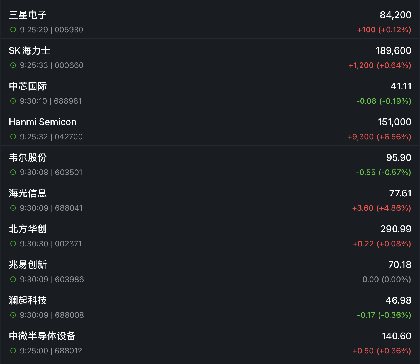This screenshot has height=364, width=420.
Task: Open the SK海力士 stock entry
Action: click(x=210, y=57)
